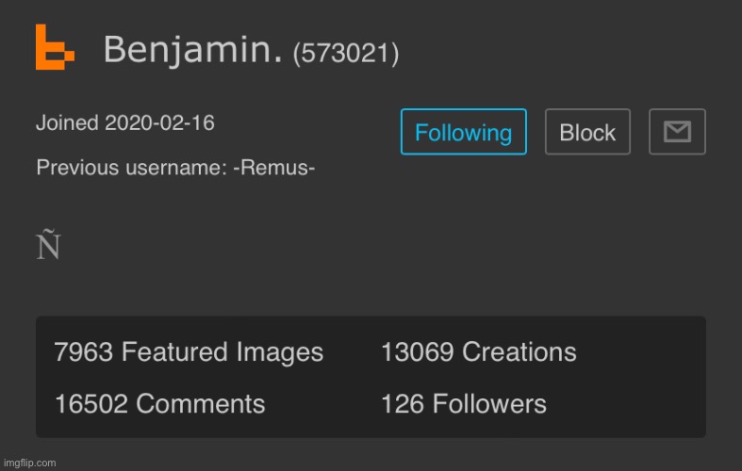Open 16502 Comments
The height and width of the screenshot is (471, 742).
coord(159,404)
